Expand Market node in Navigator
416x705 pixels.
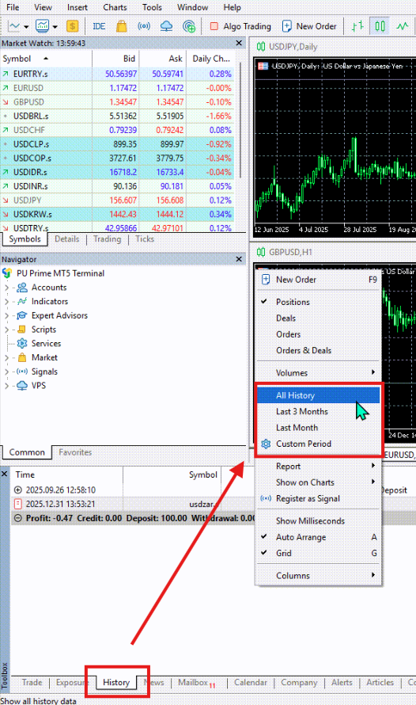click(x=6, y=357)
